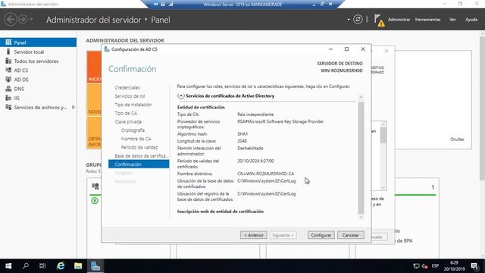The width and height of the screenshot is (485, 273).
Task: Open dropdown arrow beside refresh icon
Action: tap(349, 20)
